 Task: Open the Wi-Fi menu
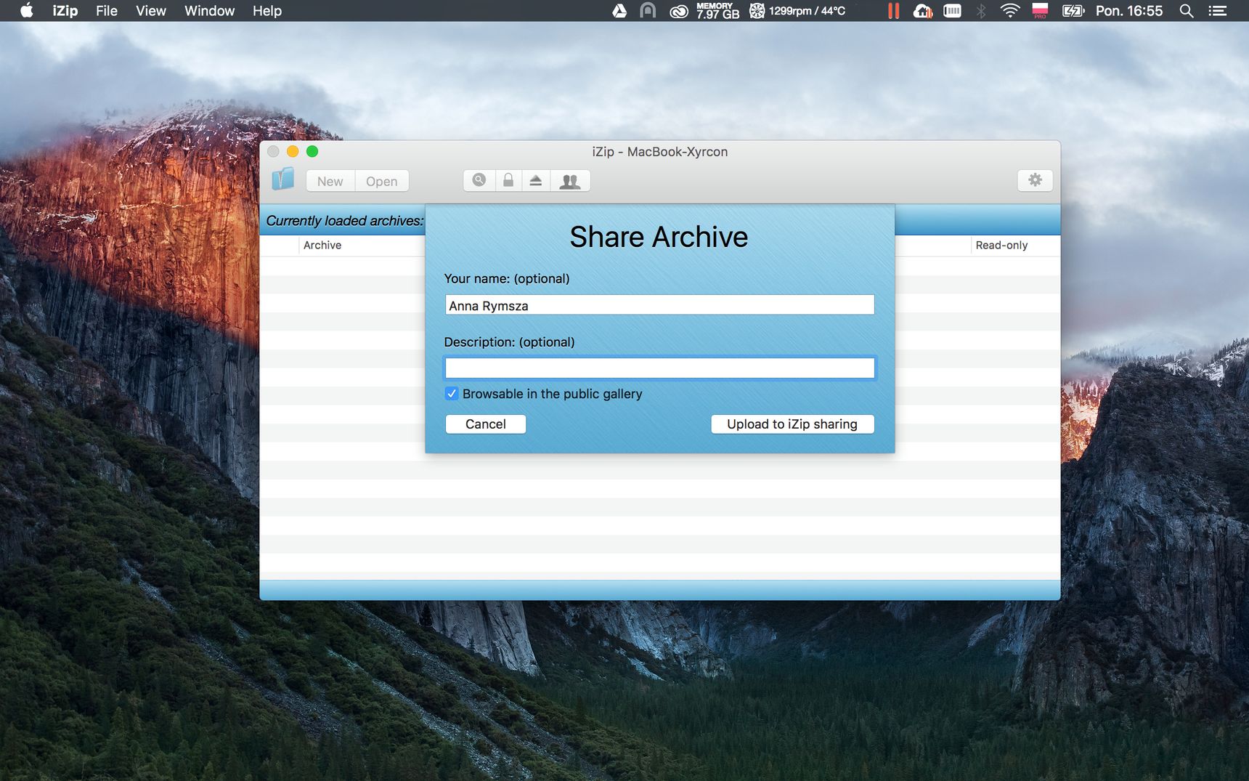click(x=1010, y=11)
